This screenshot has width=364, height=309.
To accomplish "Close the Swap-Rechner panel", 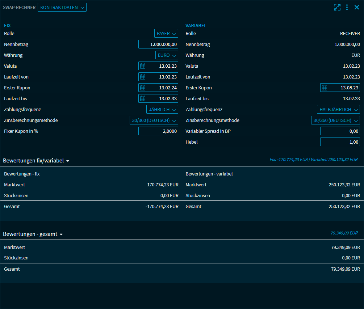I will click(357, 7).
